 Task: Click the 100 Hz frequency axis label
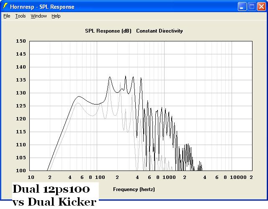click(100, 177)
